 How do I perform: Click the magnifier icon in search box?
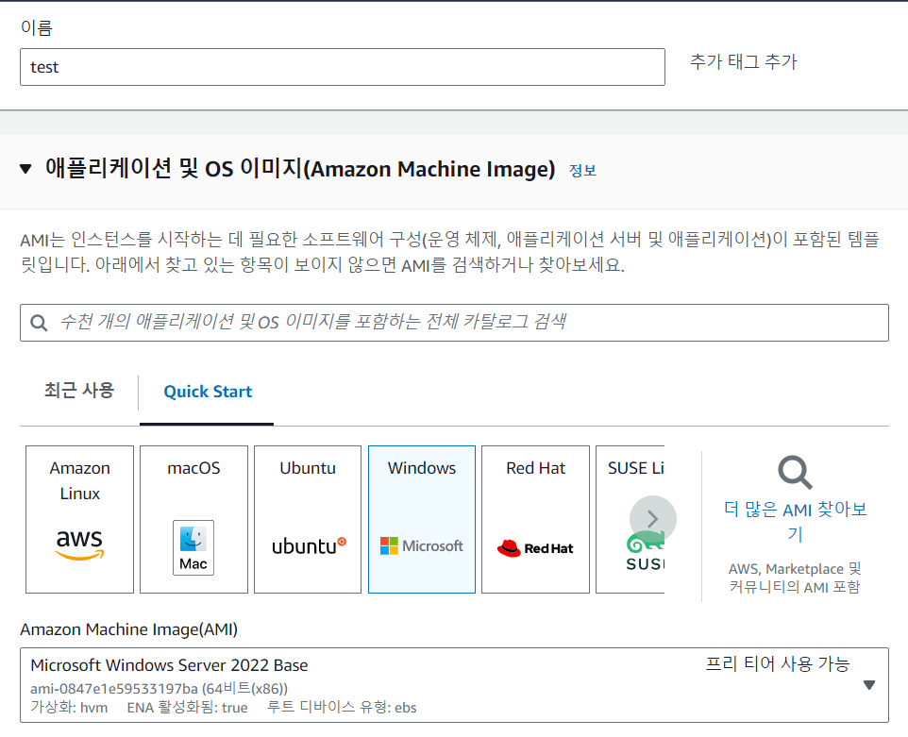coord(39,323)
